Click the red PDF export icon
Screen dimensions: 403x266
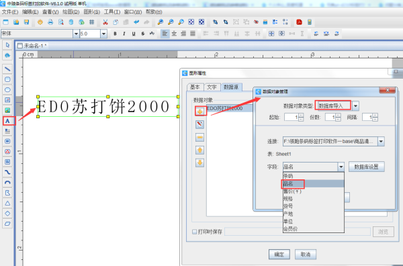pyautogui.click(x=299, y=22)
